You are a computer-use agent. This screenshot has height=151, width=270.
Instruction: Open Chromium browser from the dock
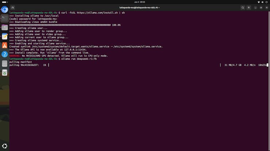tap(5, 9)
